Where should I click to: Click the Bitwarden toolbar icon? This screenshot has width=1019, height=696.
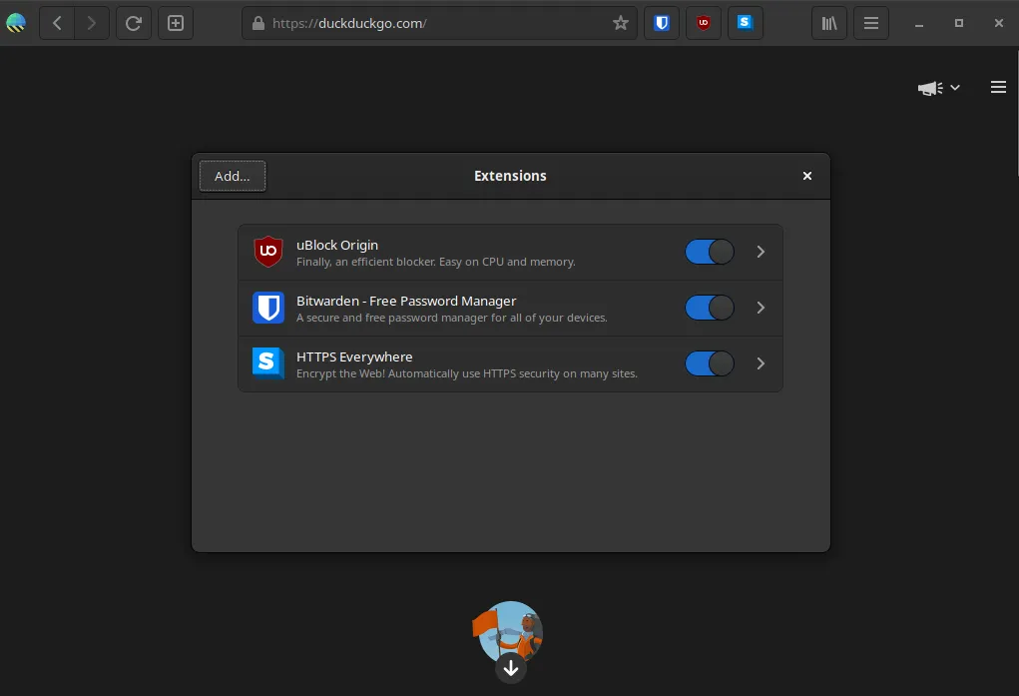click(662, 23)
